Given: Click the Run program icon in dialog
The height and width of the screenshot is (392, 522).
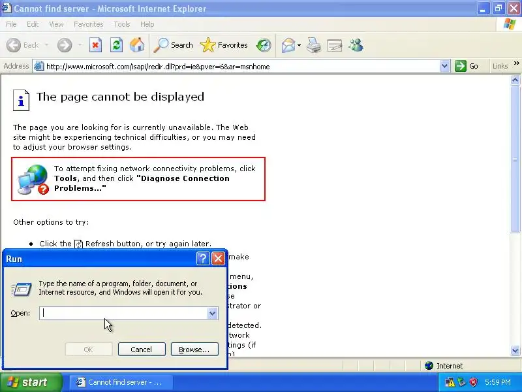Looking at the screenshot, I should click(22, 289).
